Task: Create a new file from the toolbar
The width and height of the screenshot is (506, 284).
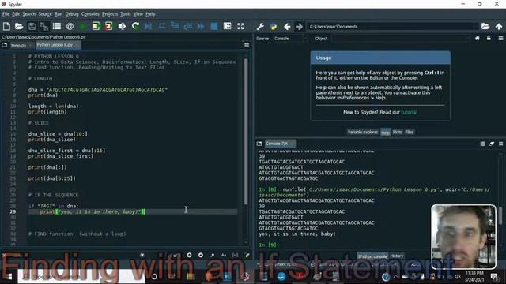Action: (x=6, y=26)
